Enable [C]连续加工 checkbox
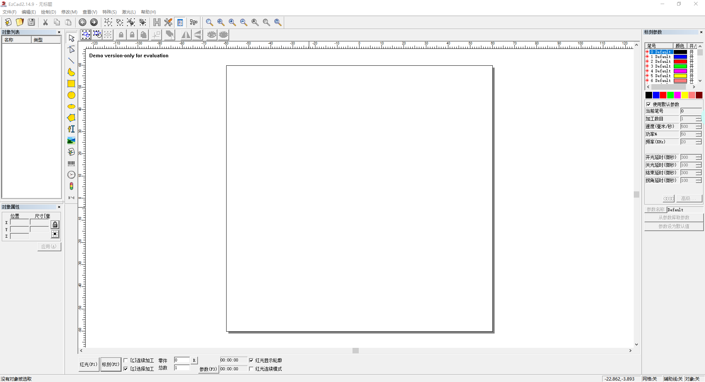The height and width of the screenshot is (382, 705). (x=126, y=361)
